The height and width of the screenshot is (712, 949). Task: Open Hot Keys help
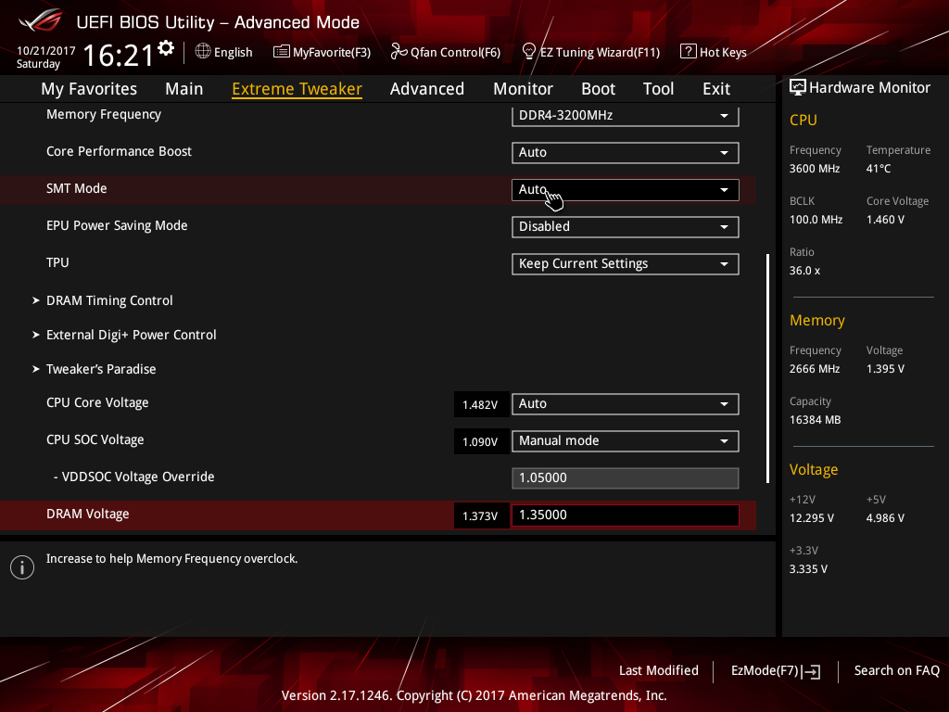pos(714,52)
